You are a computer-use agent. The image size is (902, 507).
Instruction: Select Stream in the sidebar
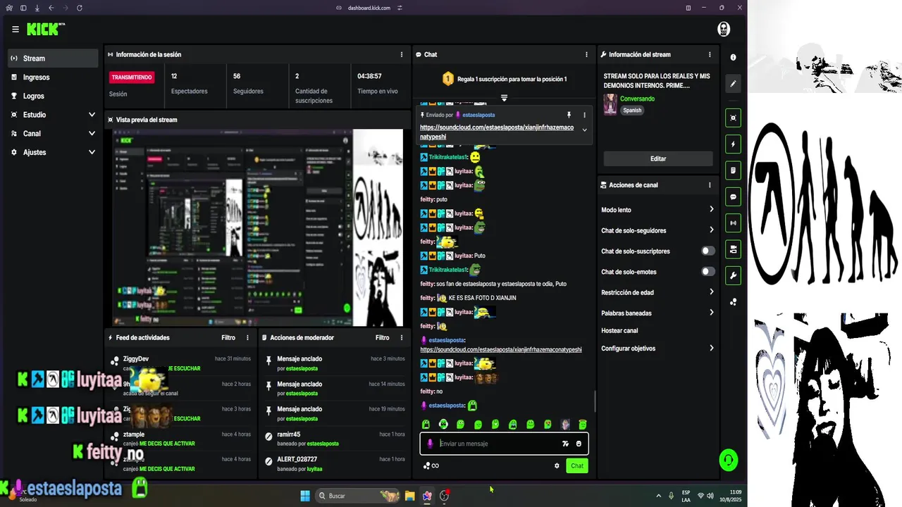[54, 58]
